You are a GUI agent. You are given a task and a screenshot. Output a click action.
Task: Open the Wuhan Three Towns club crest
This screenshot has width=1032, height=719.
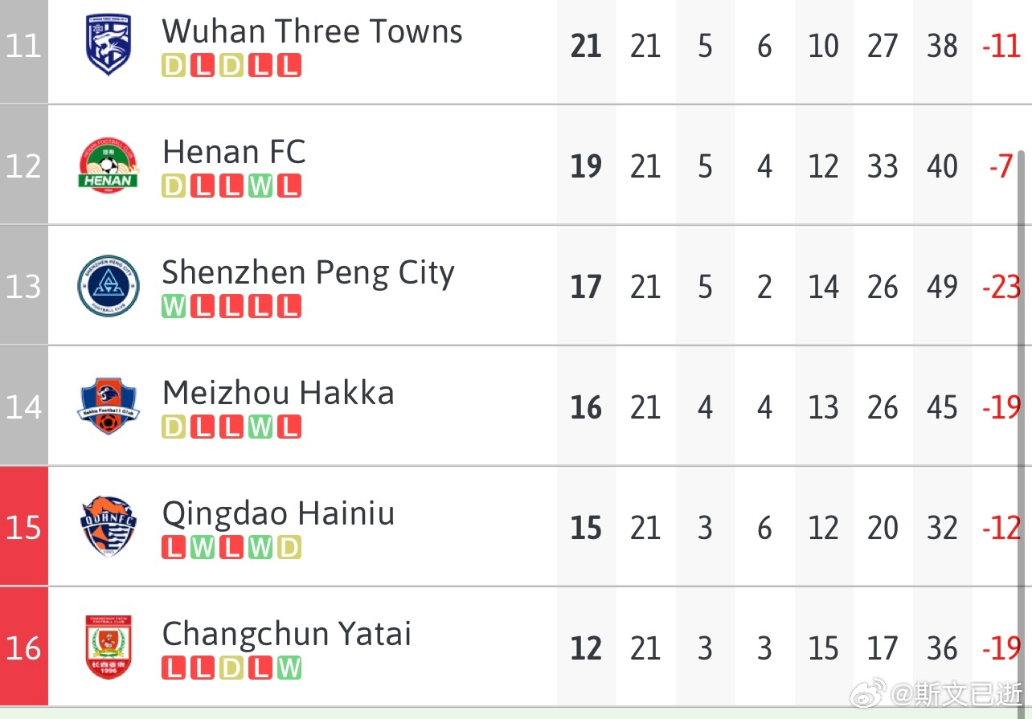(109, 45)
